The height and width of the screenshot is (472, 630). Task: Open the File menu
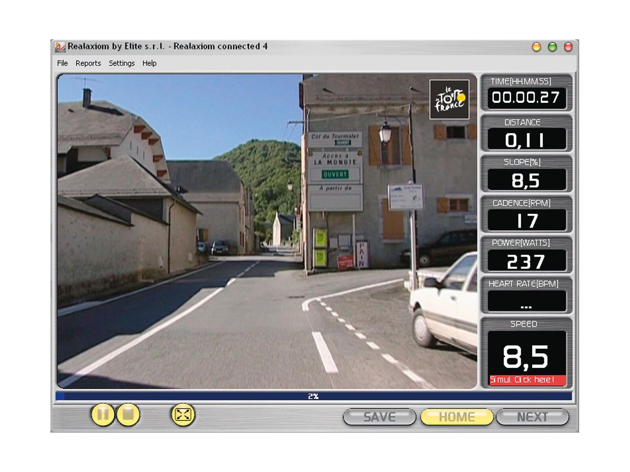click(62, 63)
